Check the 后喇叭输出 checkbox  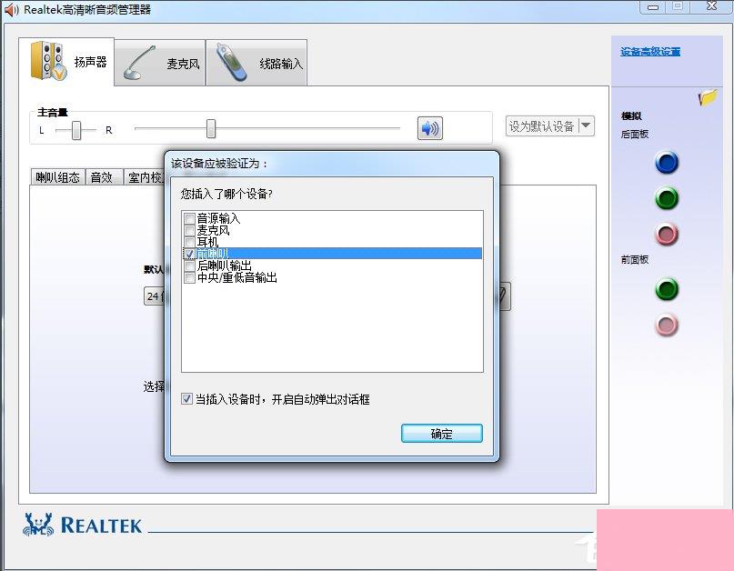pyautogui.click(x=189, y=265)
